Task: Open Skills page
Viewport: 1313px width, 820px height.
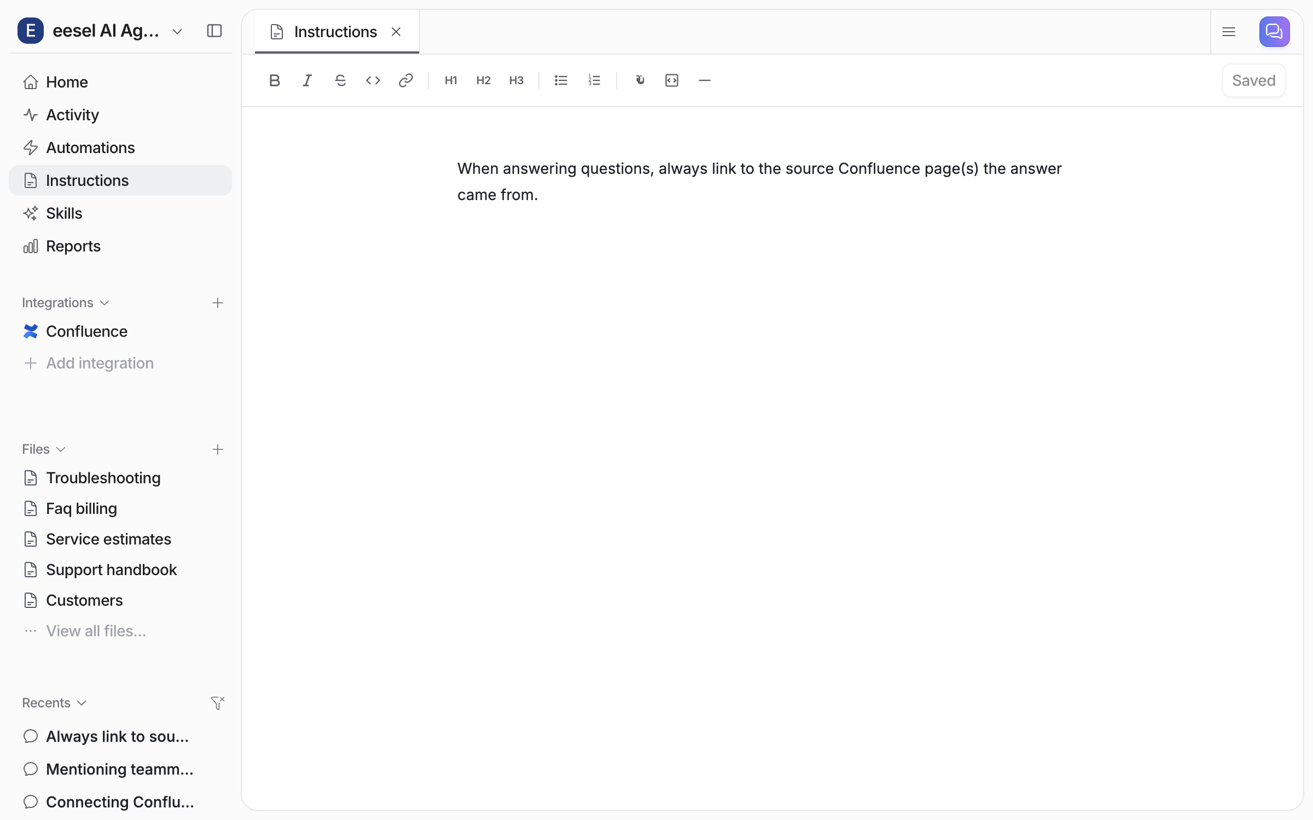Action: click(120, 213)
